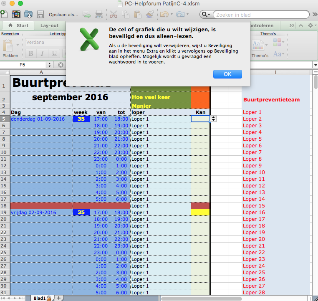Click Loper 28 in the team list
The image size is (318, 301).
pyautogui.click(x=254, y=293)
